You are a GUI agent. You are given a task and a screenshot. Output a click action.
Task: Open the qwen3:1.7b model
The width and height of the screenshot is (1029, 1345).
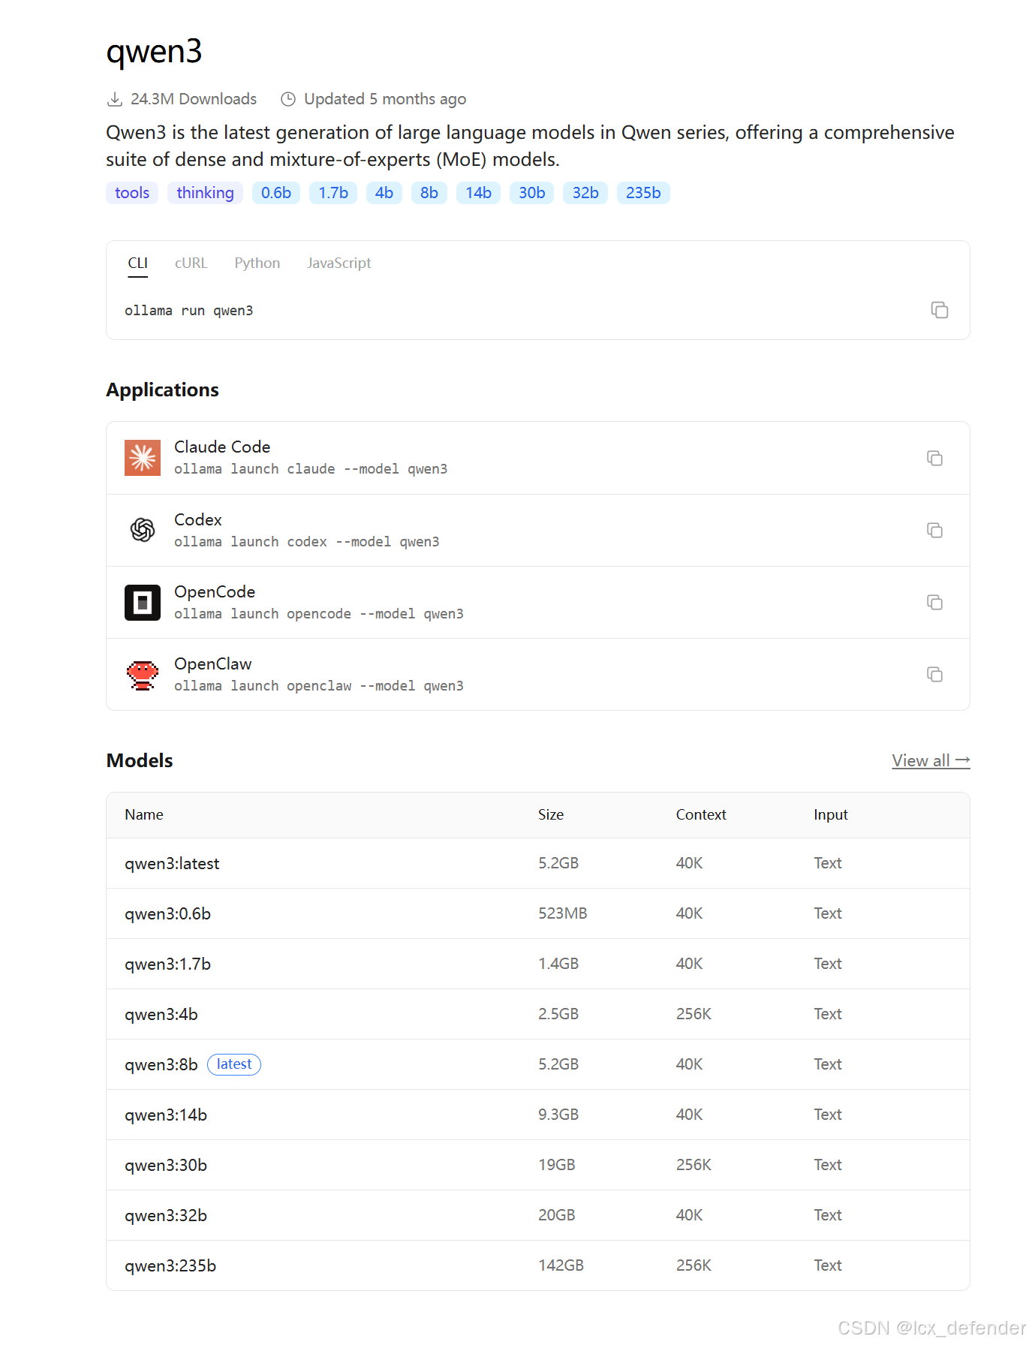(x=167, y=964)
